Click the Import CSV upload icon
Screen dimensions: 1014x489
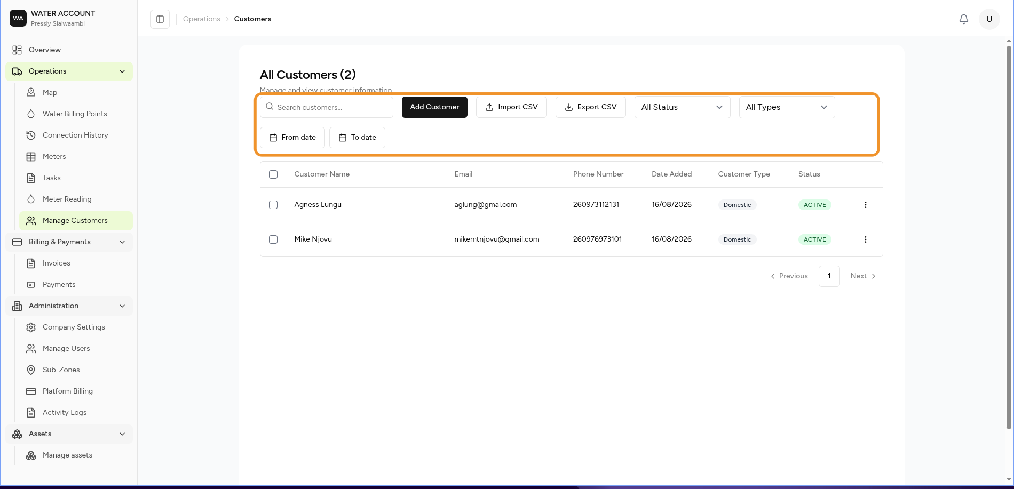point(489,107)
